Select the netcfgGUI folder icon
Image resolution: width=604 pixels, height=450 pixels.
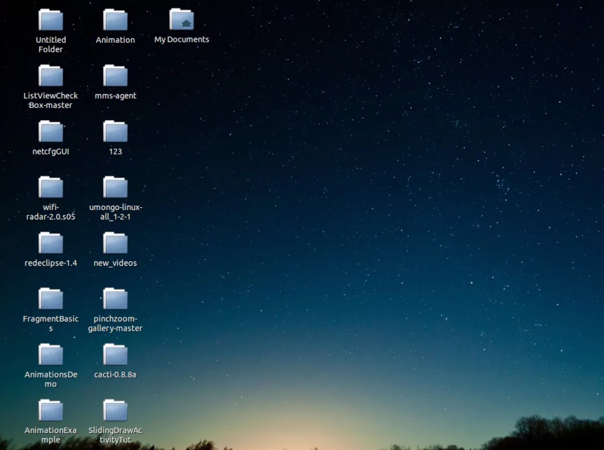coord(51,131)
